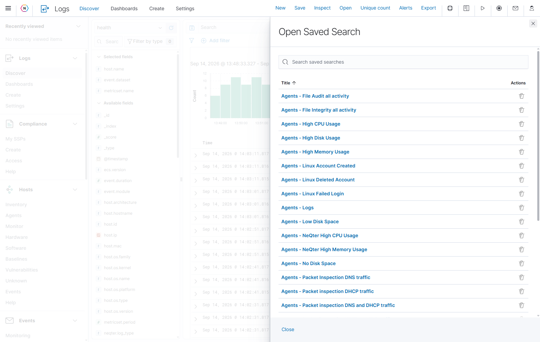Open the help lifebuoy icon

(450, 8)
